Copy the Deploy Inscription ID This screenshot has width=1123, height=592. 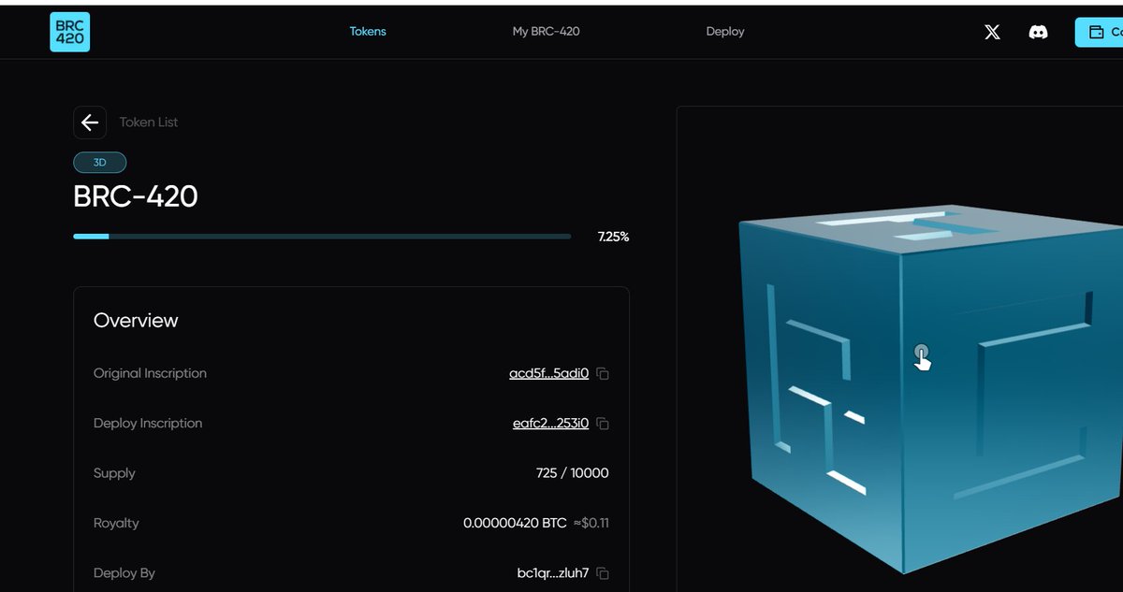click(603, 424)
